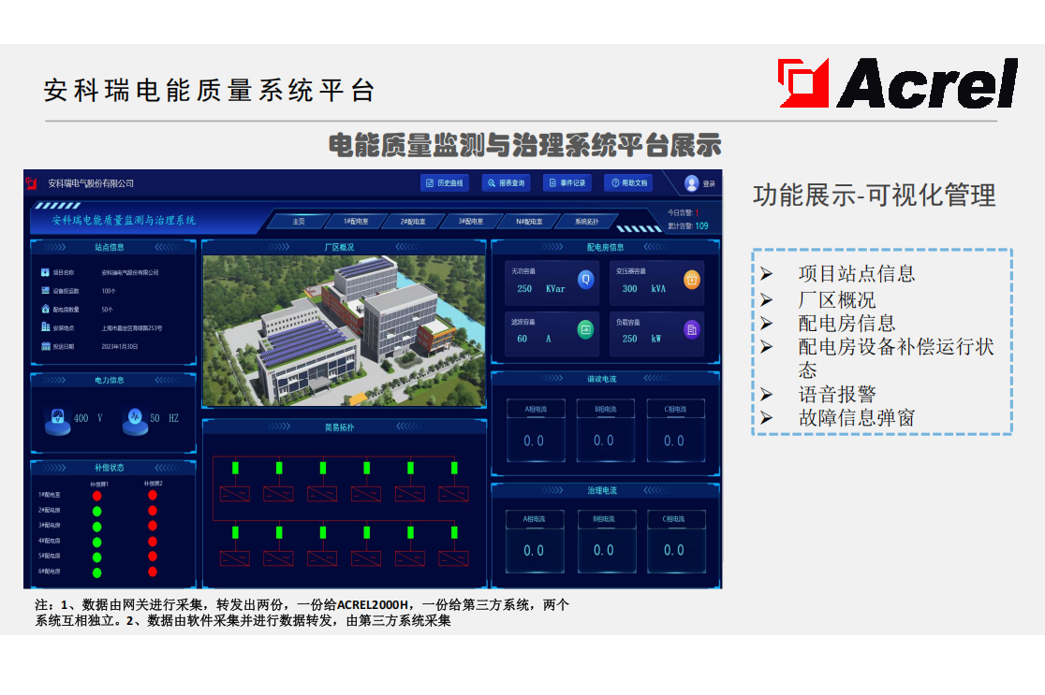Click the 4#配电房 row label
The width and height of the screenshot is (1045, 695).
tap(50, 542)
